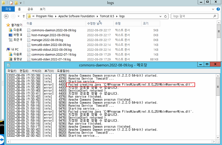Switch to the 홈 ribbon tab

click(x=19, y=9)
